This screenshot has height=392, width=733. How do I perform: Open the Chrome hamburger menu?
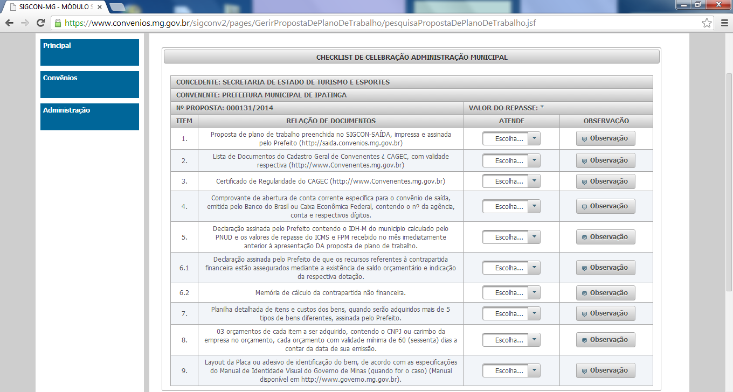pos(724,23)
